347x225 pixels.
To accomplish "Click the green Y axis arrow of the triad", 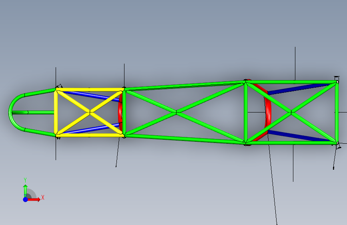I will (x=26, y=190).
